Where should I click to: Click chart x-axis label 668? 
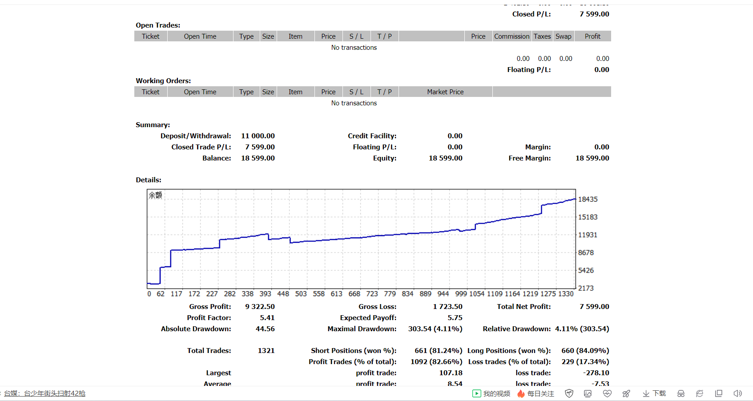[354, 294]
